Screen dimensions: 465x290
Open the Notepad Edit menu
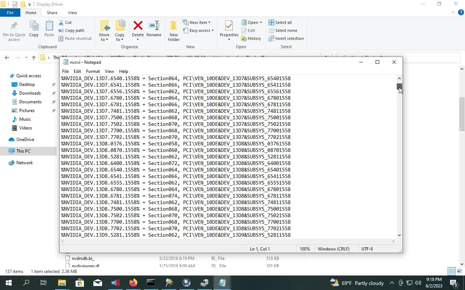tap(77, 71)
